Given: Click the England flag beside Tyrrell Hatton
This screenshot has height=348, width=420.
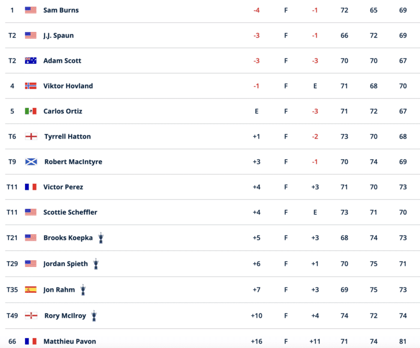Looking at the screenshot, I should (31, 136).
